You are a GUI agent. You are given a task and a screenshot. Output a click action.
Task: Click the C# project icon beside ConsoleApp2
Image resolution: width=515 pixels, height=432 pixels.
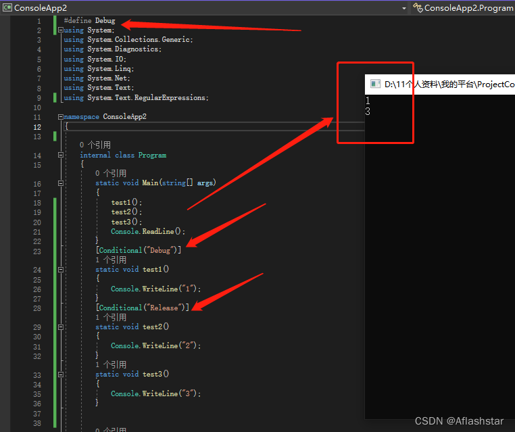pyautogui.click(x=7, y=7)
